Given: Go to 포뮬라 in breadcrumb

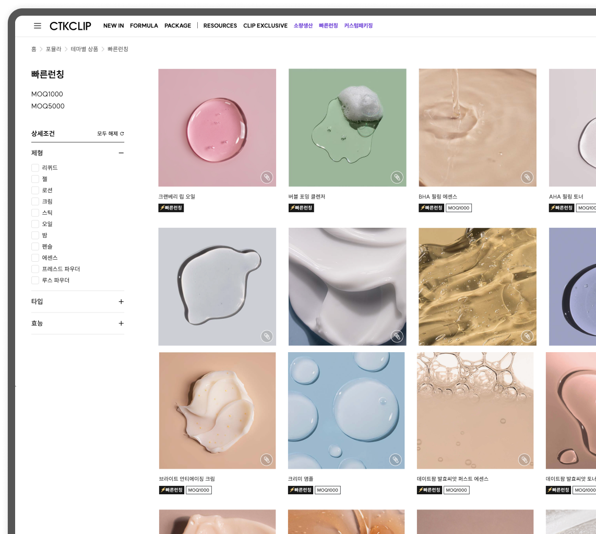Looking at the screenshot, I should coord(54,49).
